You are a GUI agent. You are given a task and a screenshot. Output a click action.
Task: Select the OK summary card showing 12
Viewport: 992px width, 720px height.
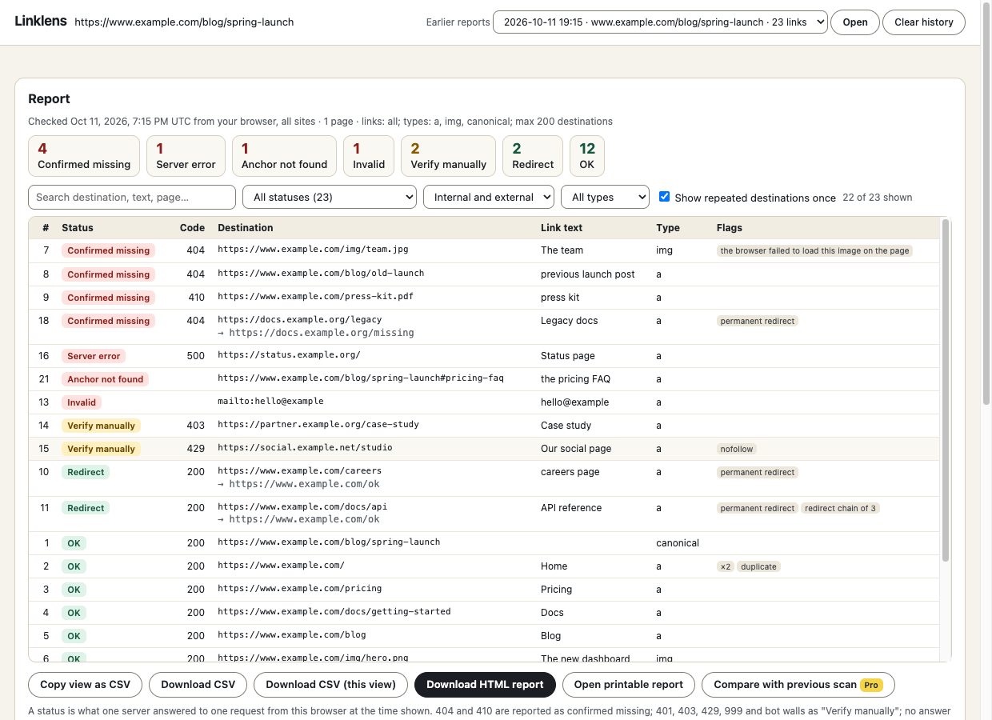pos(587,156)
